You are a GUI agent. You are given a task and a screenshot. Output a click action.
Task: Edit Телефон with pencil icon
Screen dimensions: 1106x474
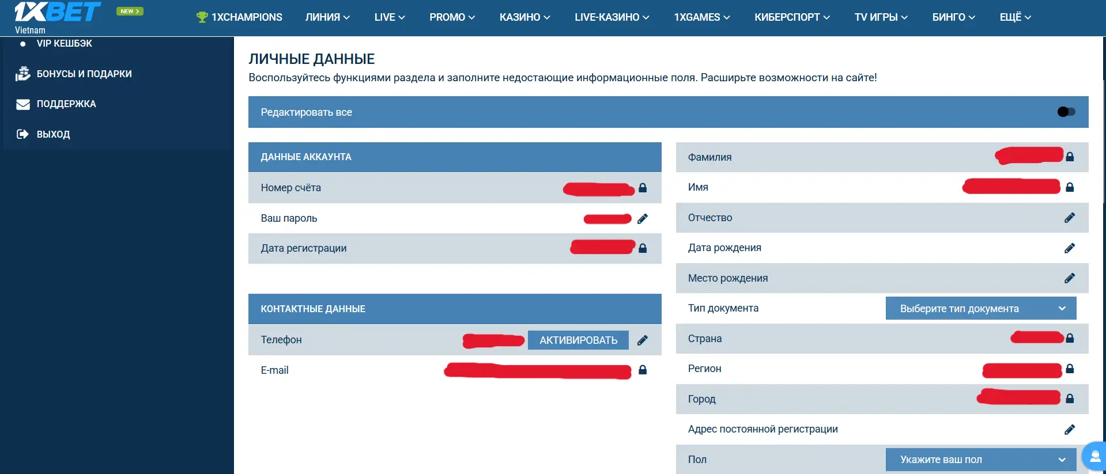pos(643,340)
